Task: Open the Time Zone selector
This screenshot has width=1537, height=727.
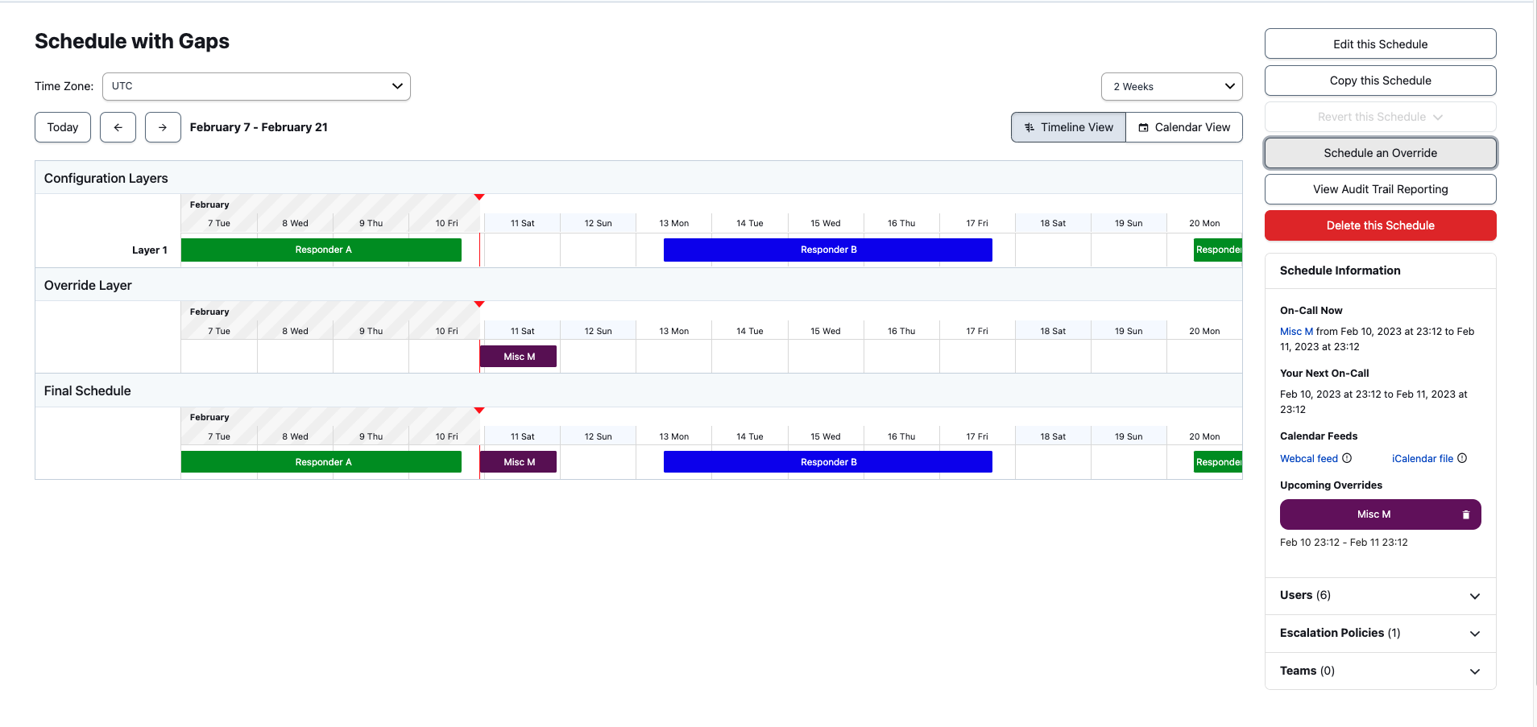Action: click(x=256, y=86)
